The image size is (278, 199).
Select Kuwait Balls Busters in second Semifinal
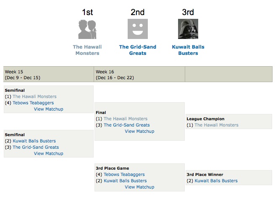coord(34,141)
